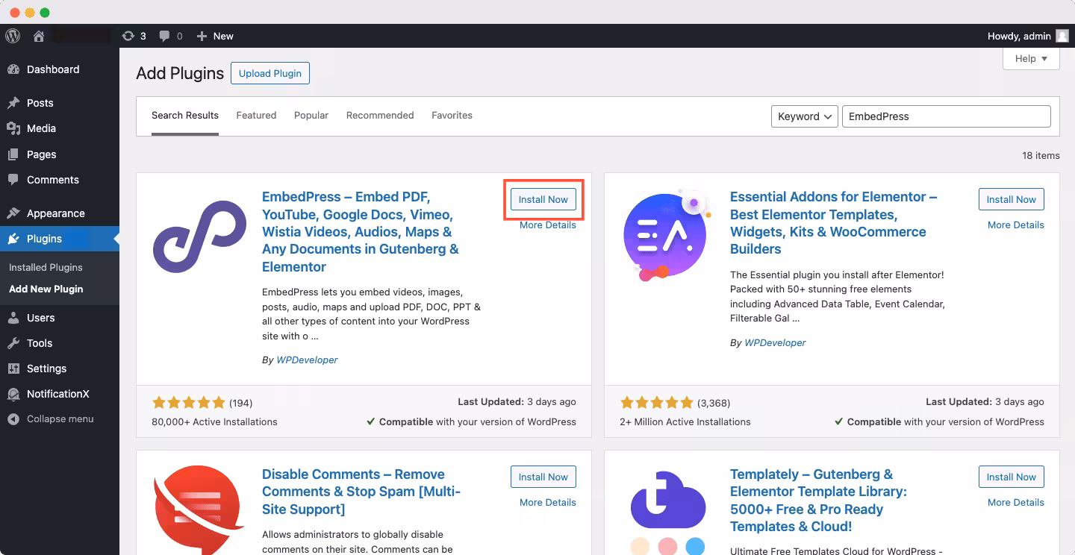Click the Appearance brush icon
The image size is (1075, 555).
coord(13,213)
